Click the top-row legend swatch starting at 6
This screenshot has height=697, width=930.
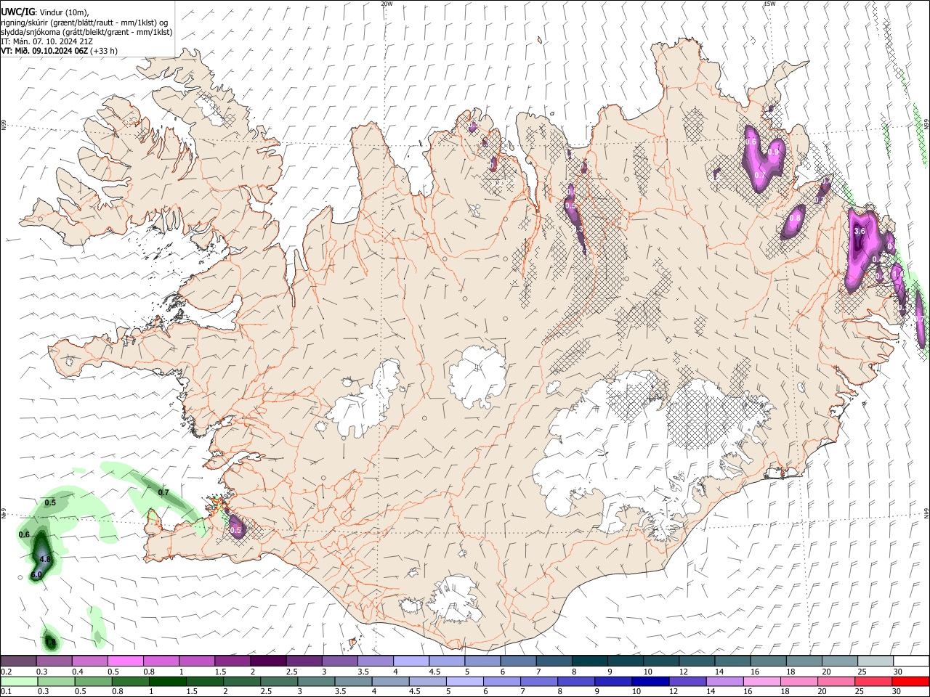(x=519, y=661)
